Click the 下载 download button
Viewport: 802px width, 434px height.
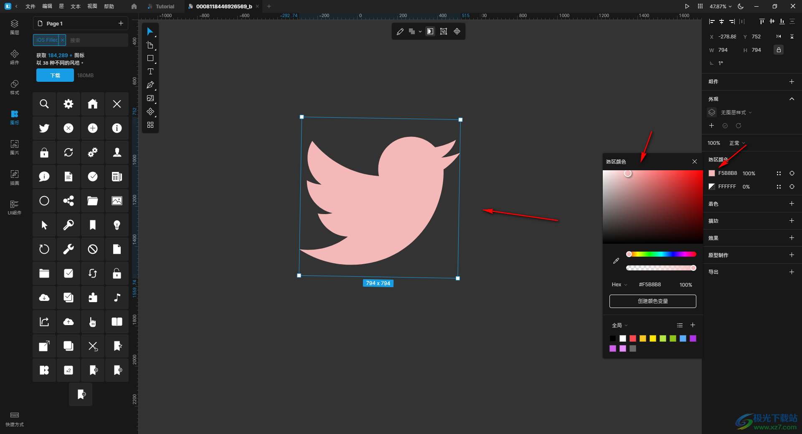[x=55, y=76]
